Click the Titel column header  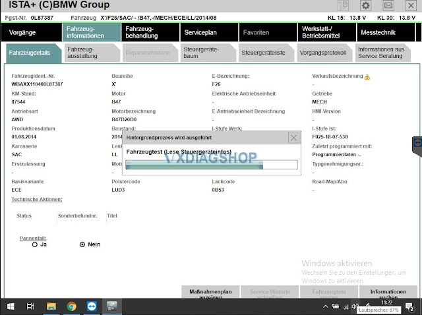click(x=112, y=215)
